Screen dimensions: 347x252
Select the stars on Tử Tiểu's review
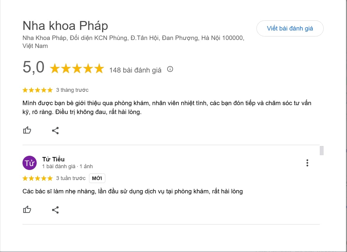tap(38, 178)
